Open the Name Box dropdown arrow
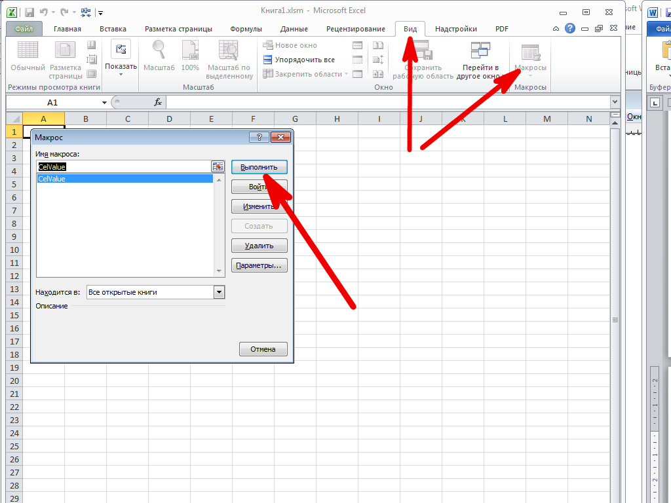 tap(104, 103)
